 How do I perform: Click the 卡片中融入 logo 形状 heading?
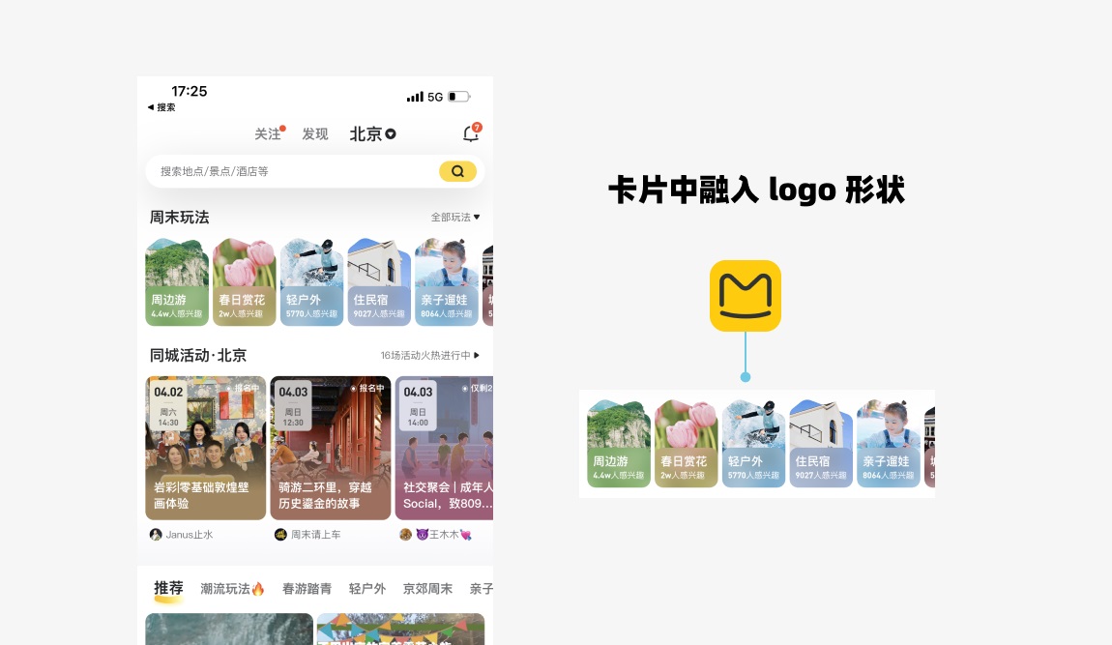click(x=757, y=190)
